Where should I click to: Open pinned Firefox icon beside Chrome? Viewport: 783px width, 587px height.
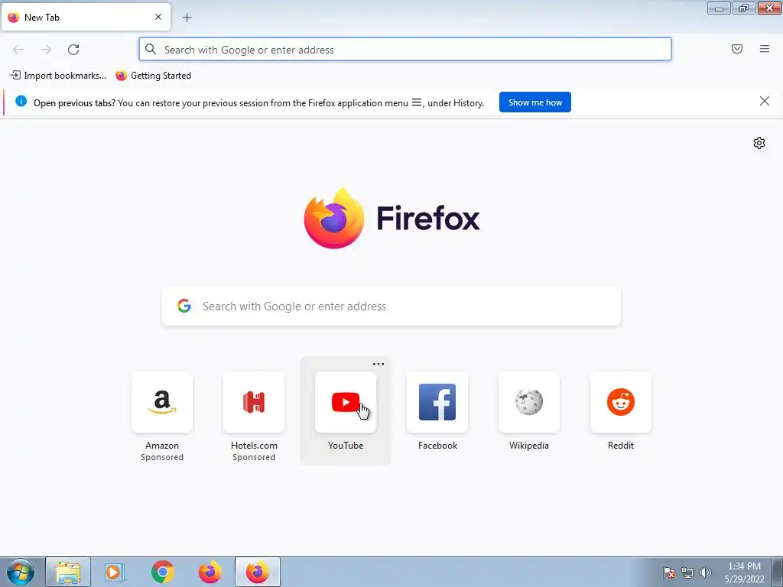(x=210, y=572)
